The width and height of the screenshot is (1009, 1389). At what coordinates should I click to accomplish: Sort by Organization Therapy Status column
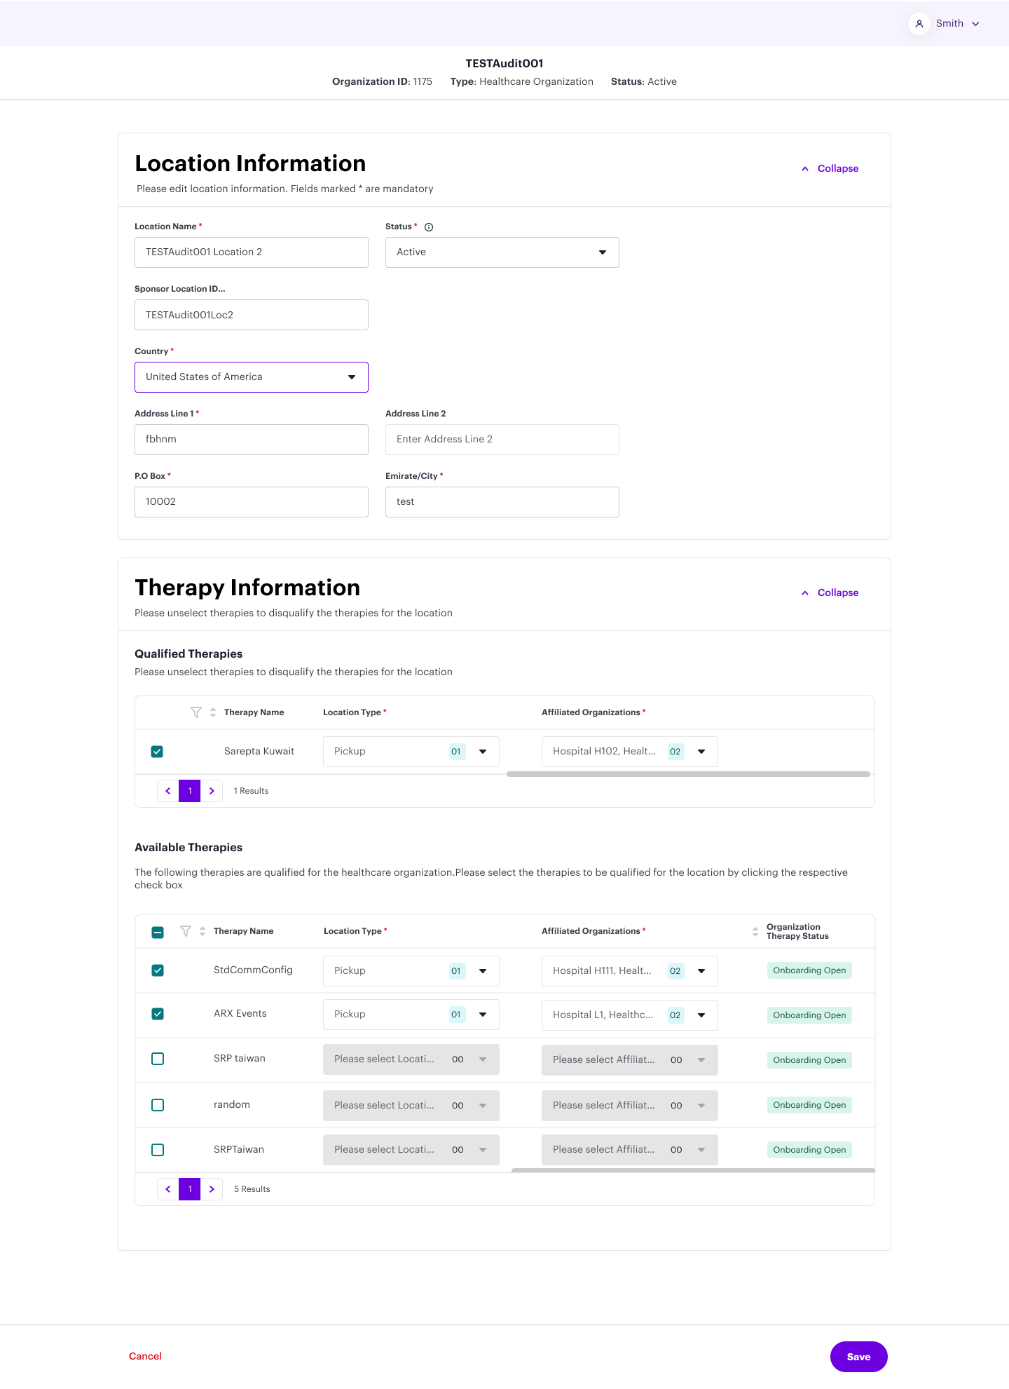755,932
